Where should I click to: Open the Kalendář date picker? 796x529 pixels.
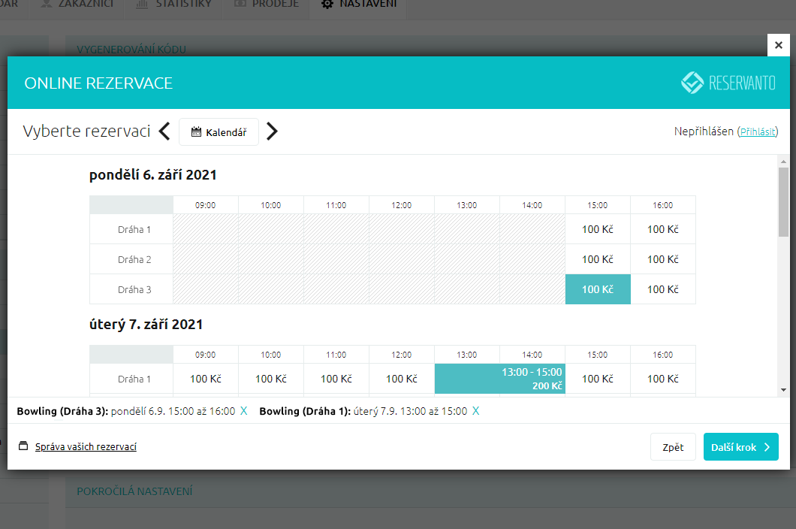coord(219,132)
